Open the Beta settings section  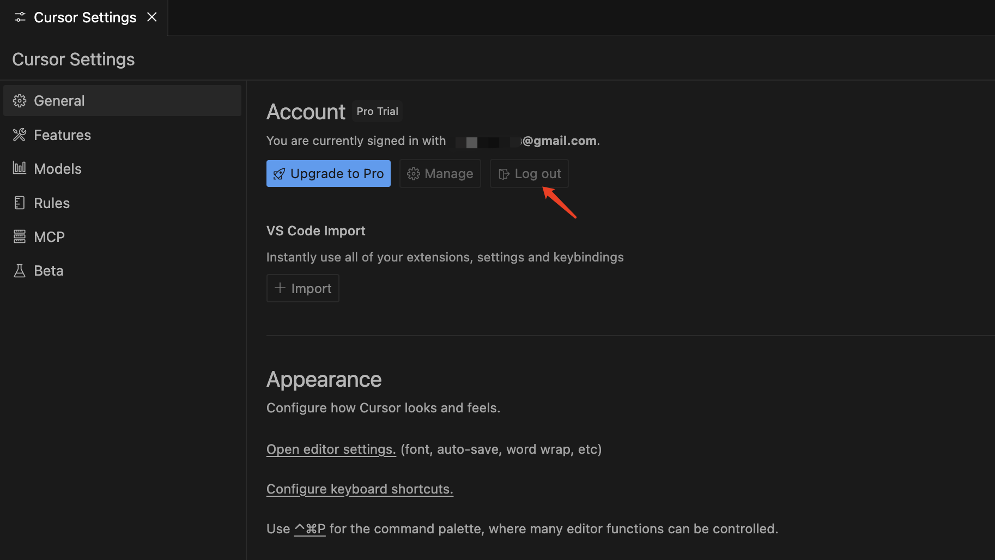122,271
